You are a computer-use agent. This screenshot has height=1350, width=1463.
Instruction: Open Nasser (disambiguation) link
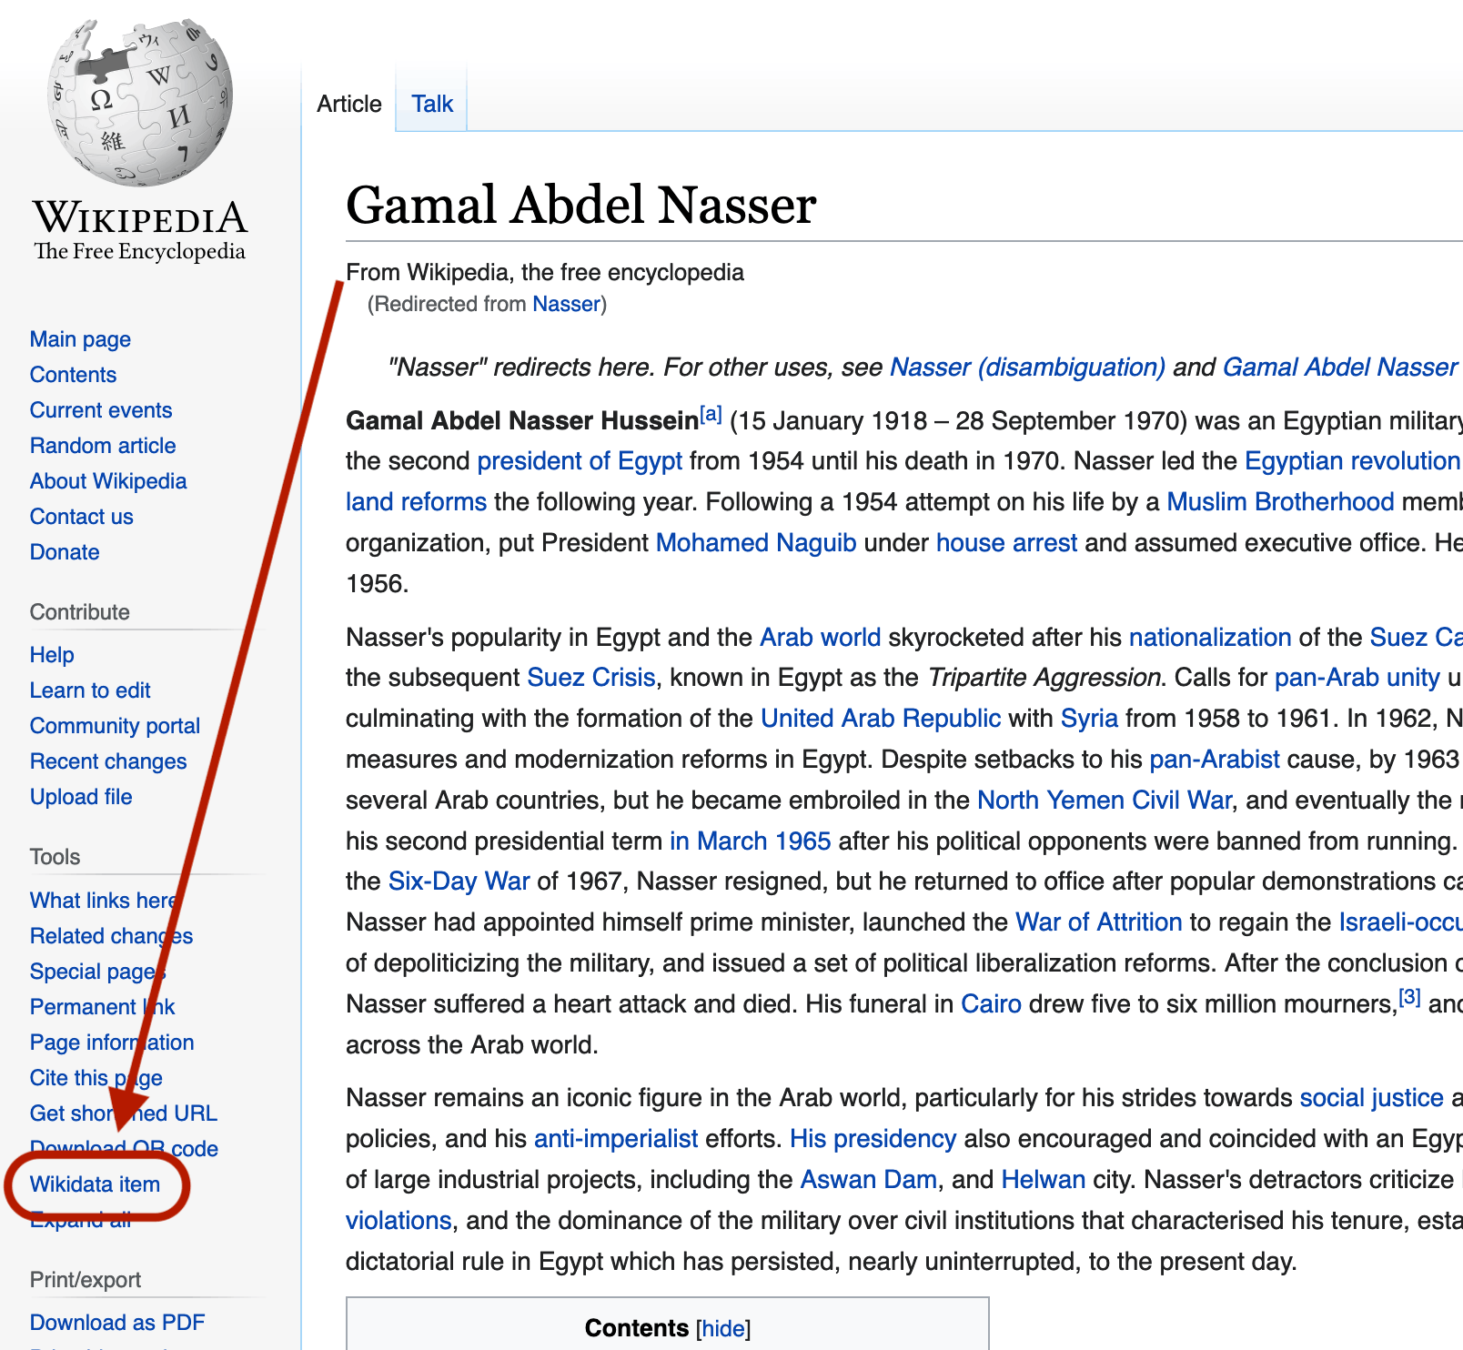[x=1027, y=368]
